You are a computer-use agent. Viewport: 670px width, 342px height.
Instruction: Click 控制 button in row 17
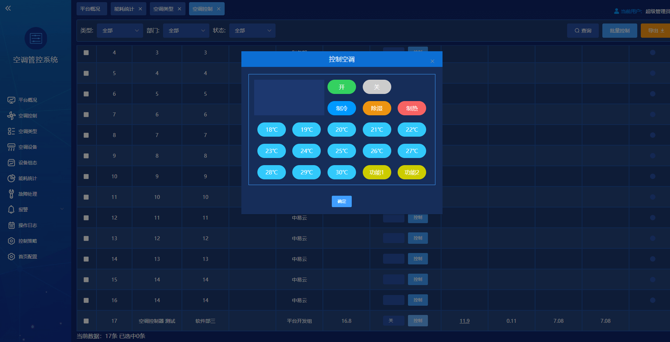[418, 321]
